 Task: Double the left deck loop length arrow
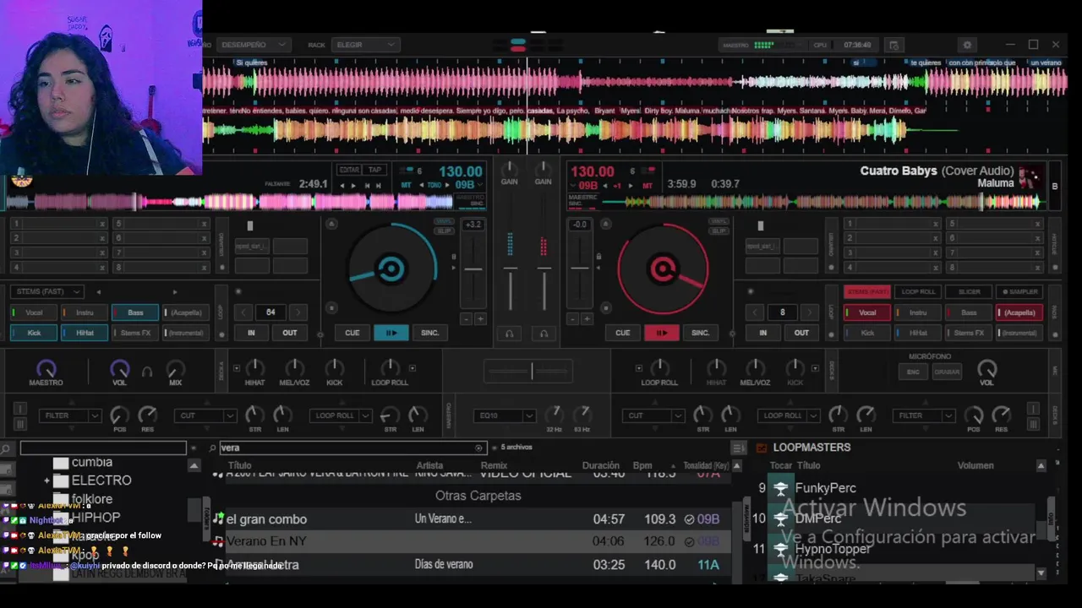pos(297,312)
